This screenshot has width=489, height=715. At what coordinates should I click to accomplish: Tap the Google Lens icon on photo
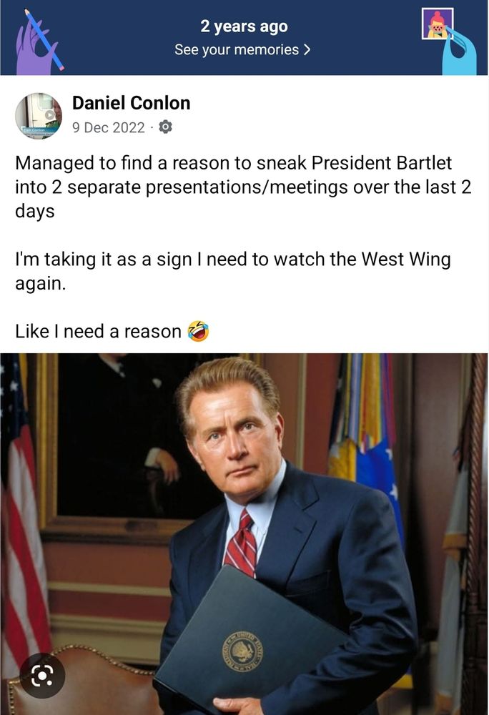coord(42,676)
